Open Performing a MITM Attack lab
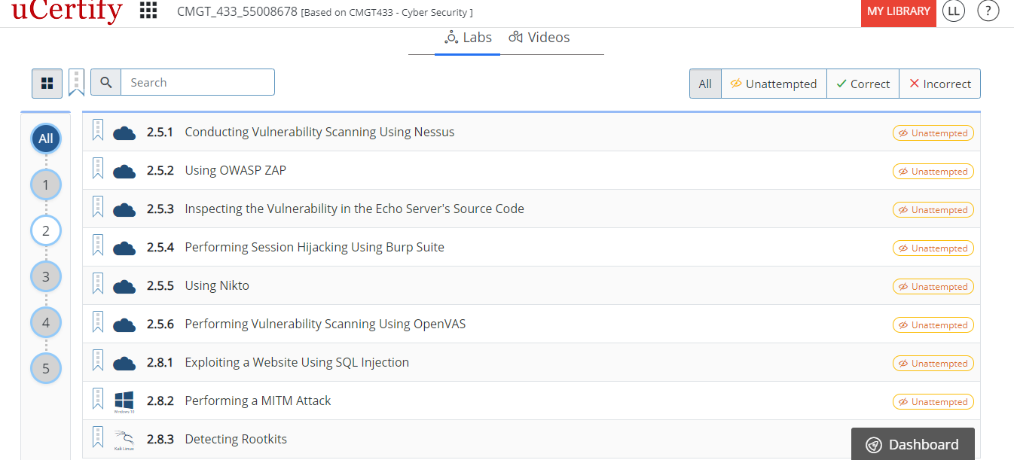1014x460 pixels. coord(258,401)
